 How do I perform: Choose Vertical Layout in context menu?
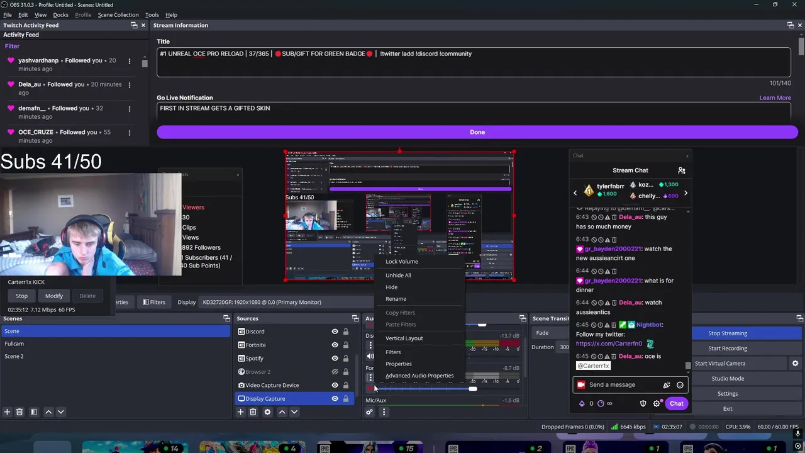point(404,338)
